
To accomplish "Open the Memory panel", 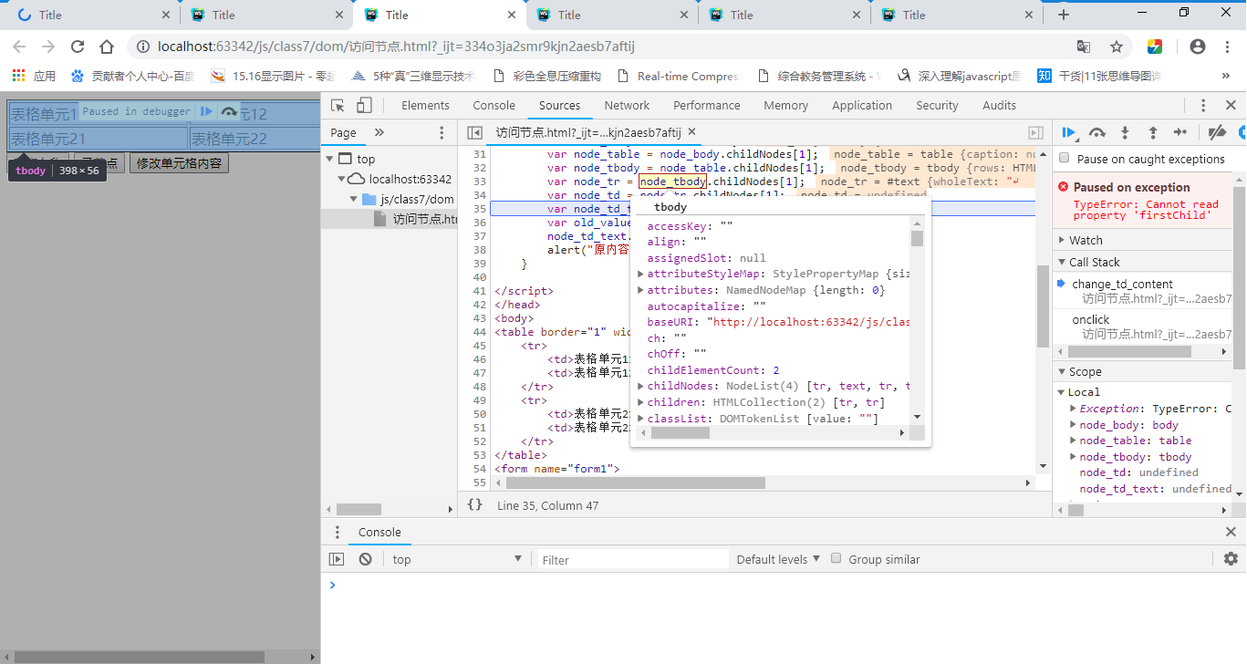I will coord(786,106).
